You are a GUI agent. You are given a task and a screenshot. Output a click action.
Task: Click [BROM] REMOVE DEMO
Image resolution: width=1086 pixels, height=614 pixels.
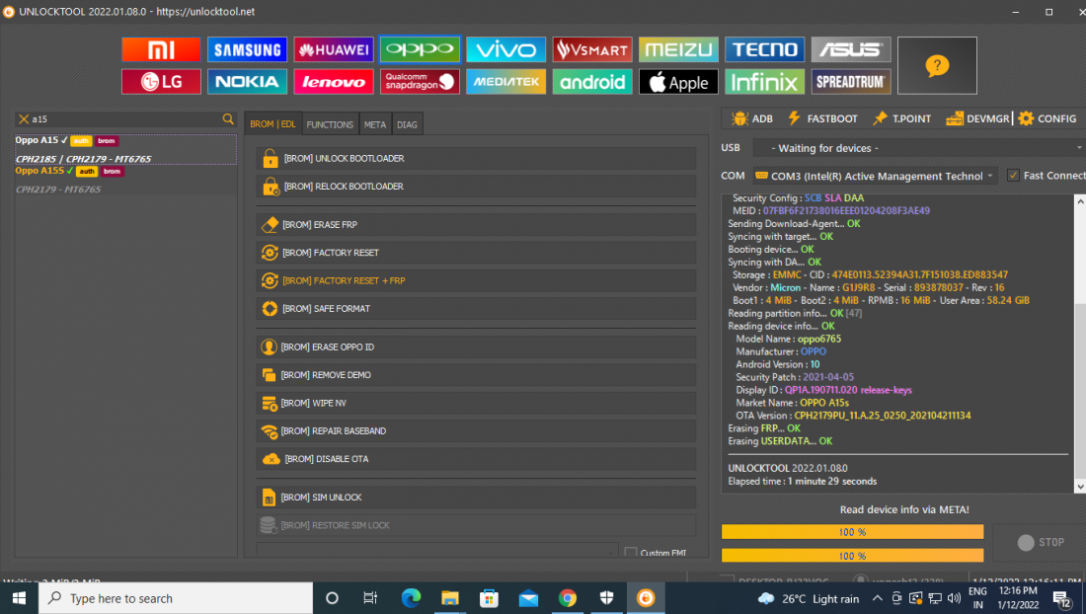click(x=476, y=375)
